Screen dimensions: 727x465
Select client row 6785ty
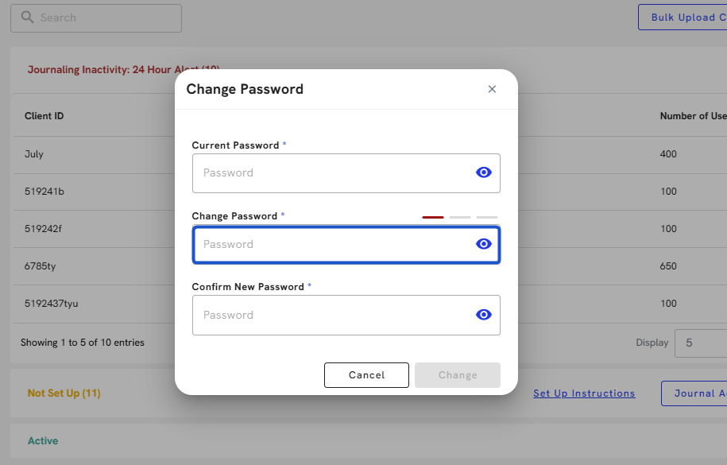click(x=41, y=266)
